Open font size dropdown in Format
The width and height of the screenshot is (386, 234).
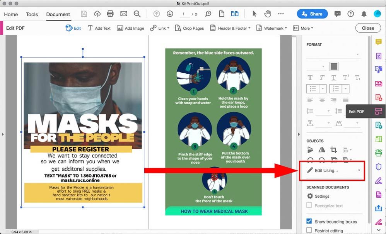(x=316, y=66)
